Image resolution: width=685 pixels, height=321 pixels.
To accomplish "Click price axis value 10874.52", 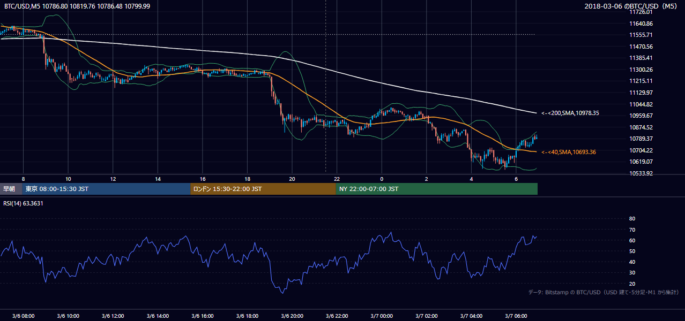I will [x=641, y=127].
